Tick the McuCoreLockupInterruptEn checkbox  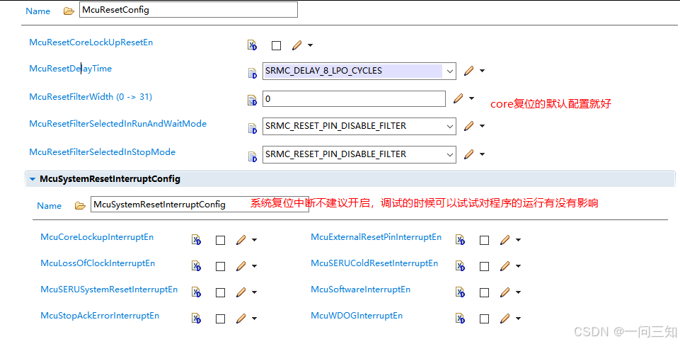pos(220,241)
